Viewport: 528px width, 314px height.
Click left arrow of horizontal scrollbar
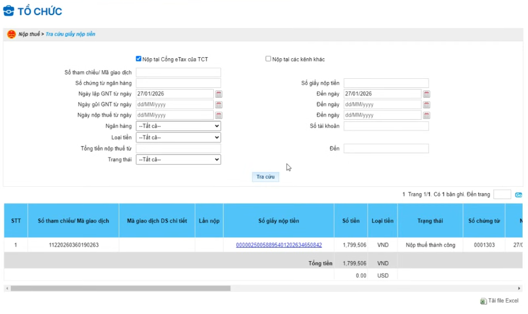[7, 289]
